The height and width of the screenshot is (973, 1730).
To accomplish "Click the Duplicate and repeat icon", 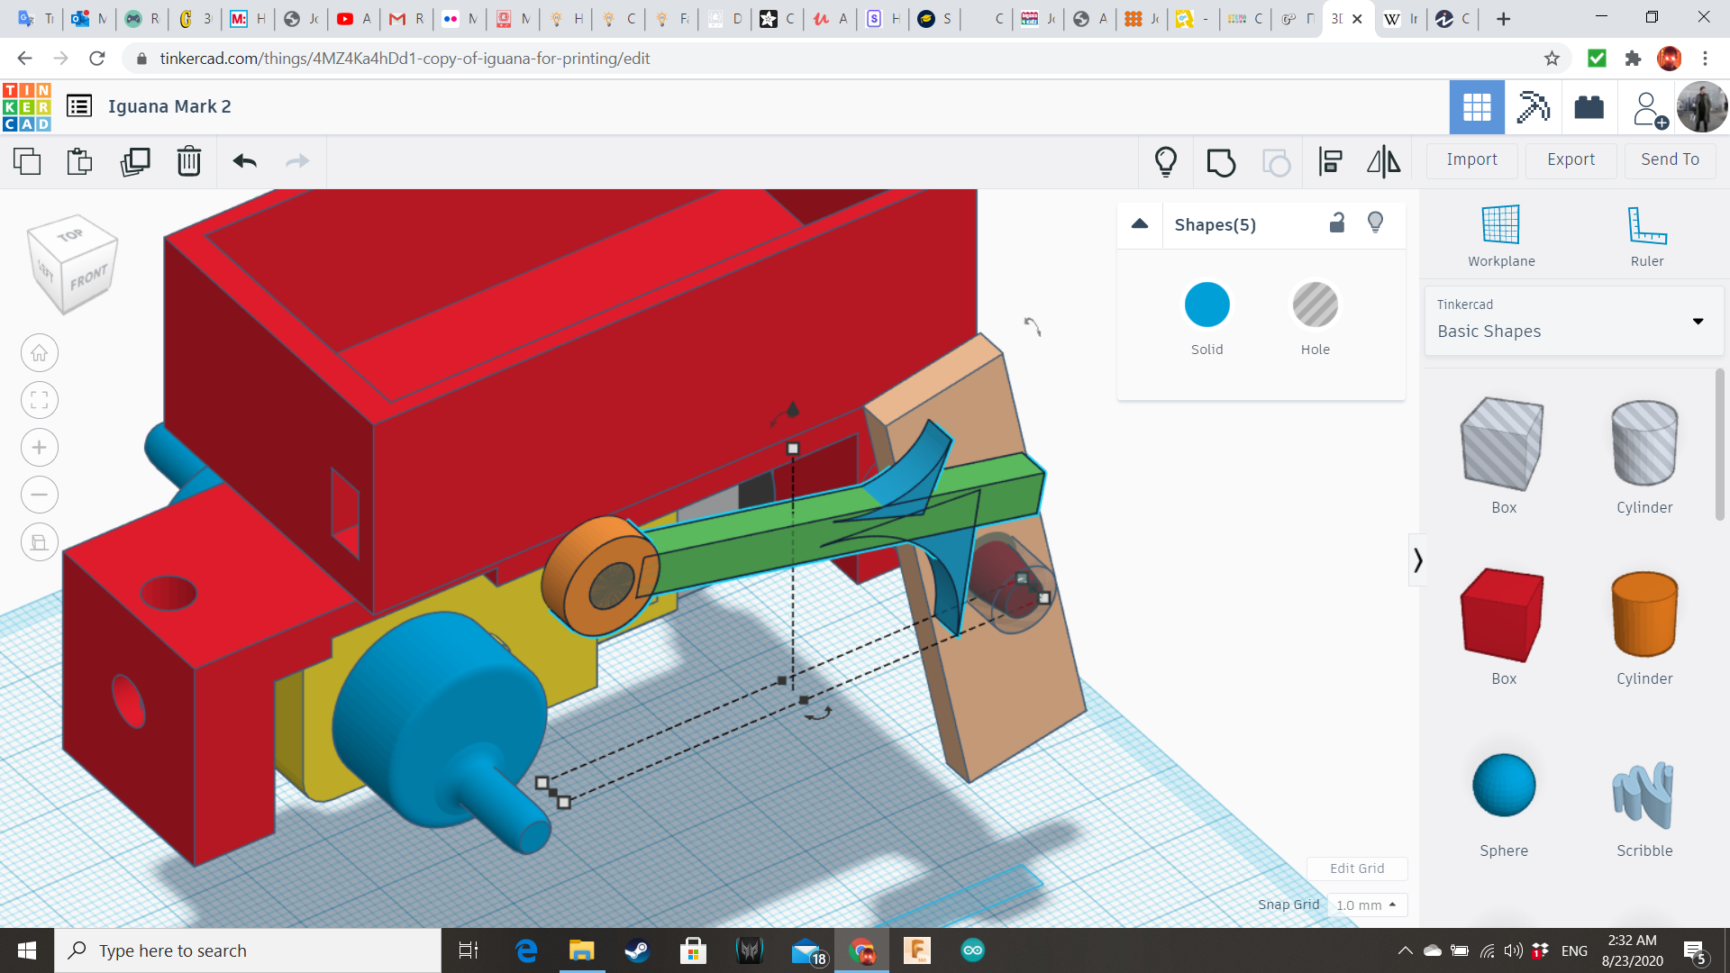I will [x=135, y=162].
